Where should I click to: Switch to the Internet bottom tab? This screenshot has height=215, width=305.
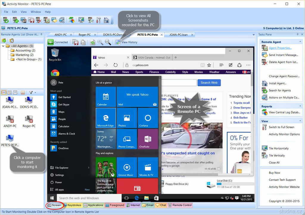click(133, 205)
